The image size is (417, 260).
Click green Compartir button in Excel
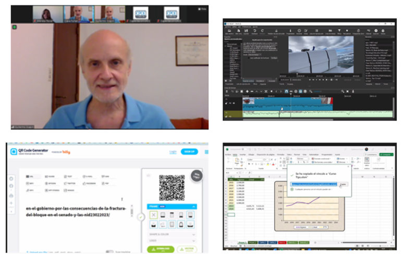[386, 154]
